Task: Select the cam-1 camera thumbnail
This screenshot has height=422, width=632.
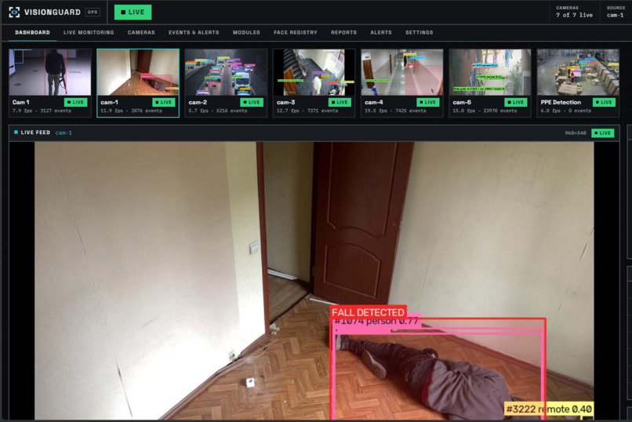Action: coord(138,72)
